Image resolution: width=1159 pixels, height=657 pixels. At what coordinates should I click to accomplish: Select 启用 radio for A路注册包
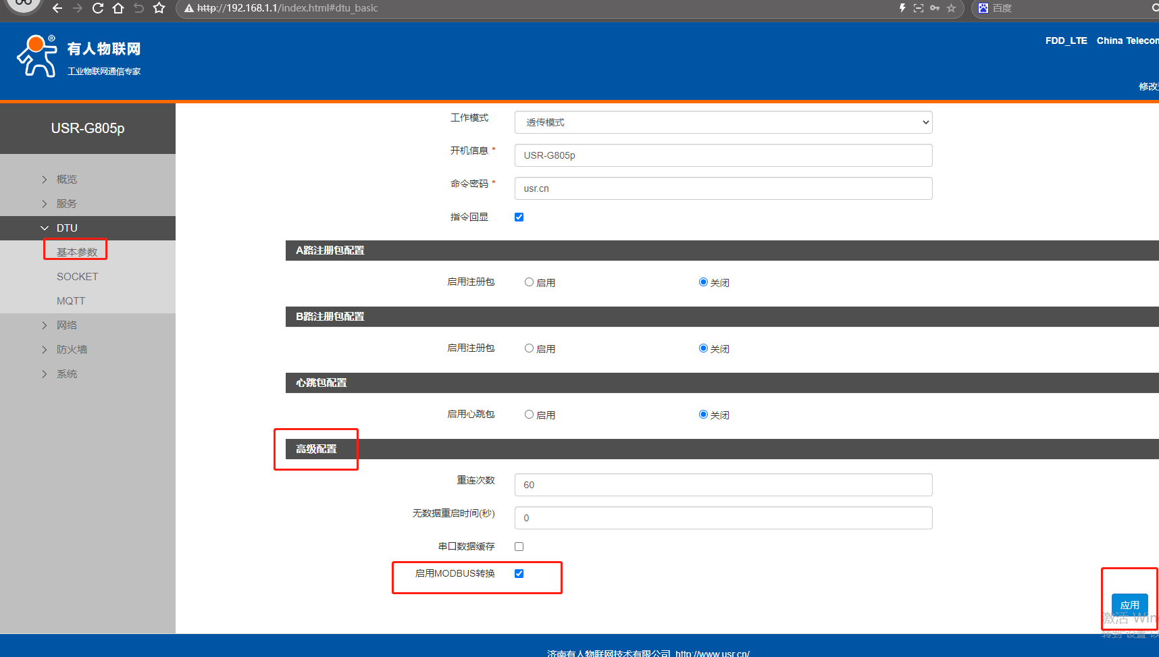(x=529, y=282)
